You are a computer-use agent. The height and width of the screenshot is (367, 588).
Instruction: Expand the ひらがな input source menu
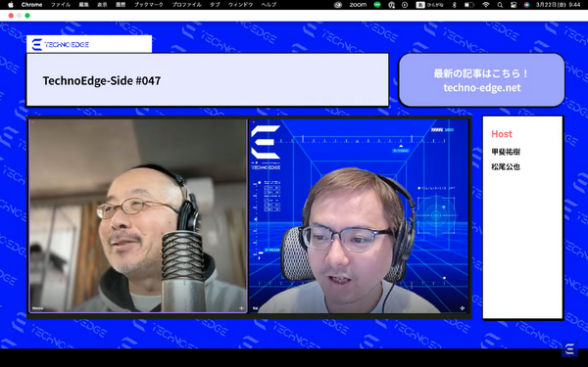(429, 5)
